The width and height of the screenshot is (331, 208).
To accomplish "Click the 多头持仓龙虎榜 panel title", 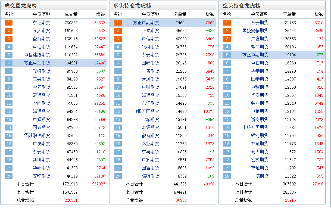I will [x=132, y=6].
